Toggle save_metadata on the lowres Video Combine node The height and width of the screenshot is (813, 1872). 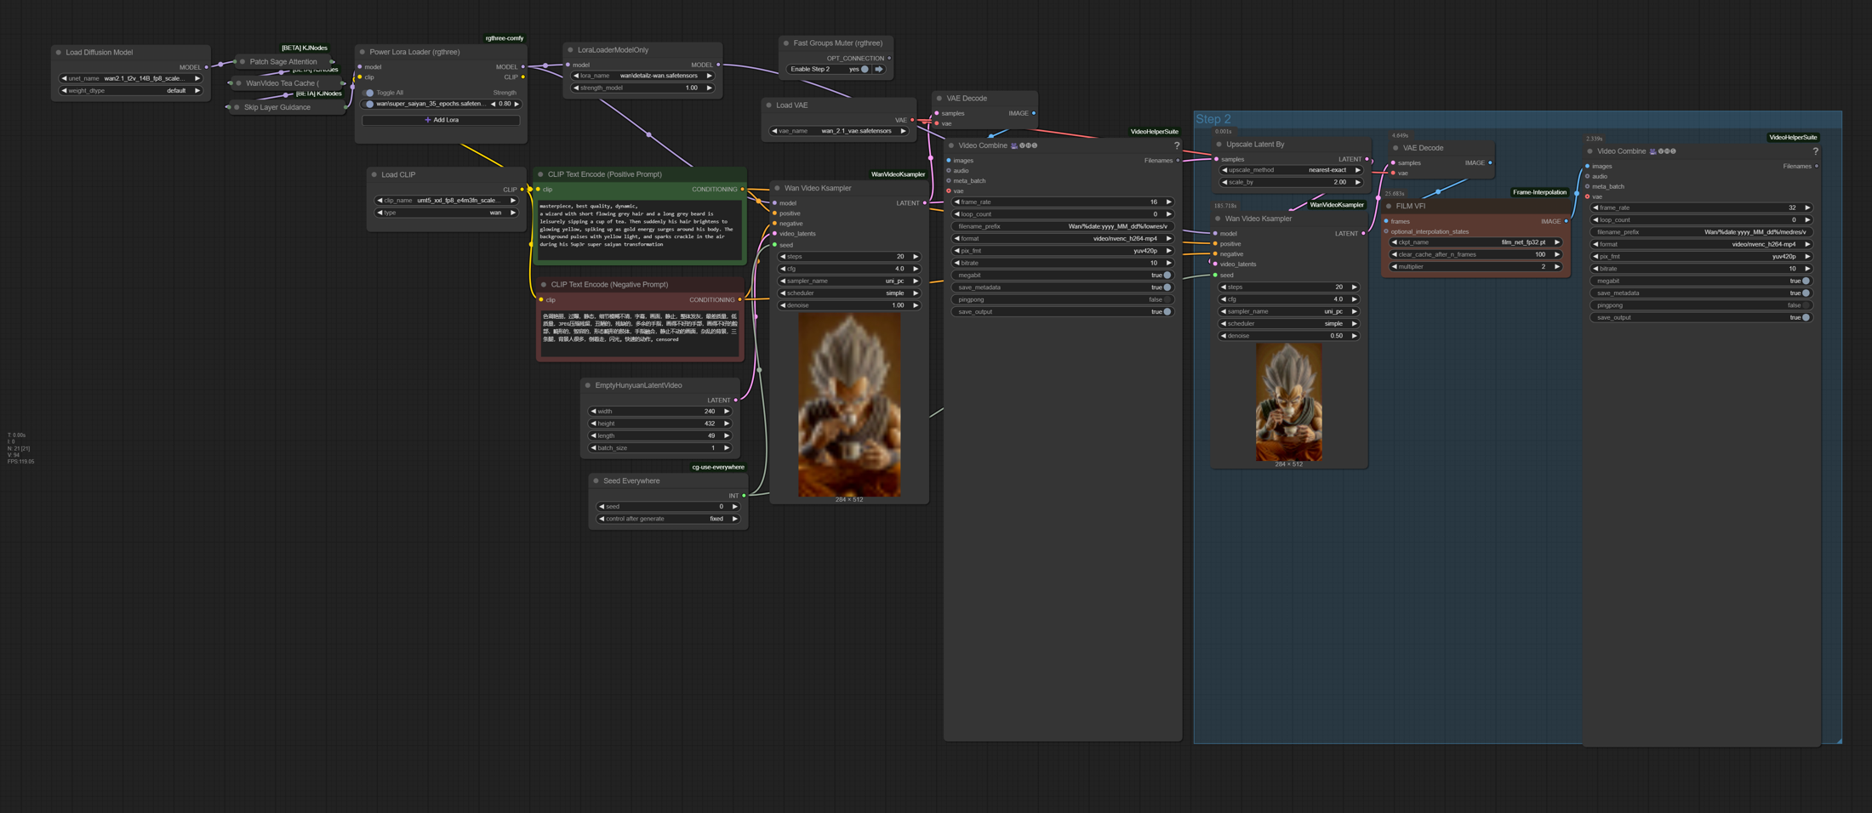coord(1167,287)
